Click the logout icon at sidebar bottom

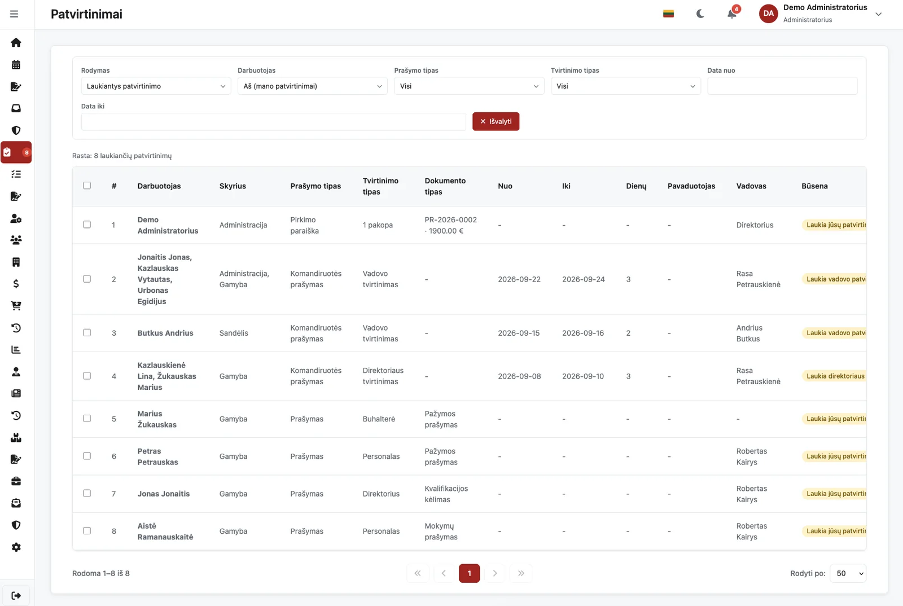[16, 595]
